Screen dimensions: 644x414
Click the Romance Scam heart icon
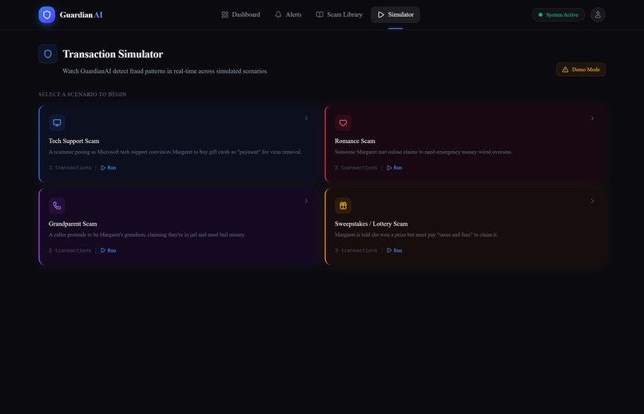(343, 122)
